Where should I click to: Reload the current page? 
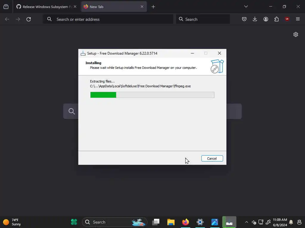(x=29, y=19)
